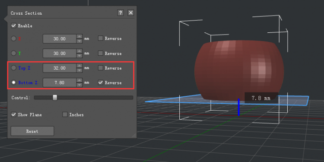Click the Control slider handle

pyautogui.click(x=55, y=98)
